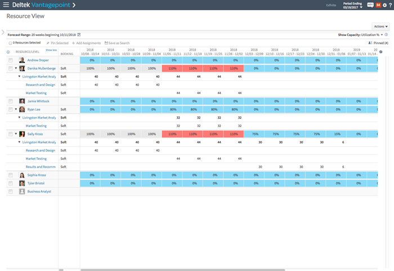Click the Show Capacity info icon
The width and height of the screenshot is (394, 271).
click(x=386, y=35)
